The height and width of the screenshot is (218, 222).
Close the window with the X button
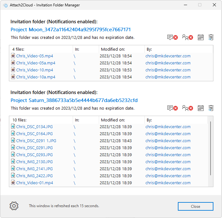point(214,5)
